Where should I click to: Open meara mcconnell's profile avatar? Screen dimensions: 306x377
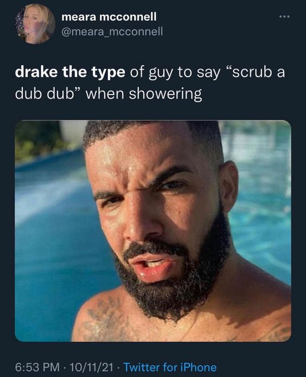35,24
